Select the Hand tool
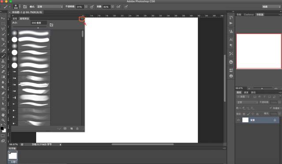The width and height of the screenshot is (282, 164). pos(3,115)
